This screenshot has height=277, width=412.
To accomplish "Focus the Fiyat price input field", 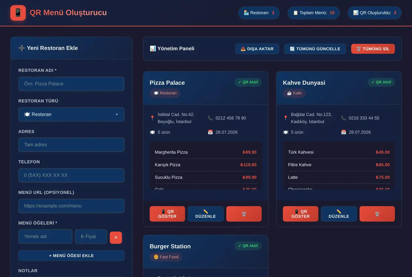I will 91,236.
